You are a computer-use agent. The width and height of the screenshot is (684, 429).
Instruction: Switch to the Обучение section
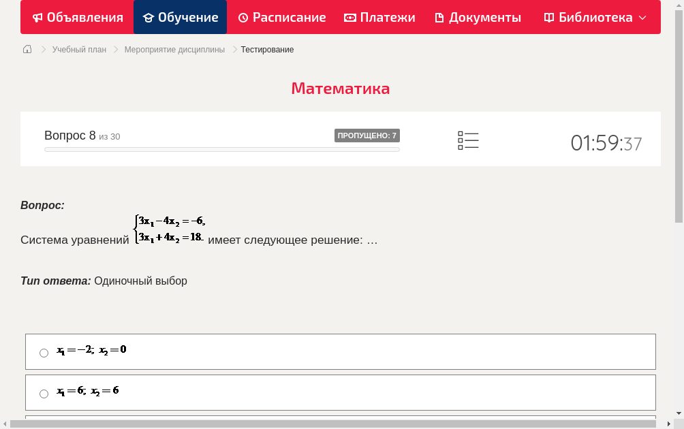point(180,17)
